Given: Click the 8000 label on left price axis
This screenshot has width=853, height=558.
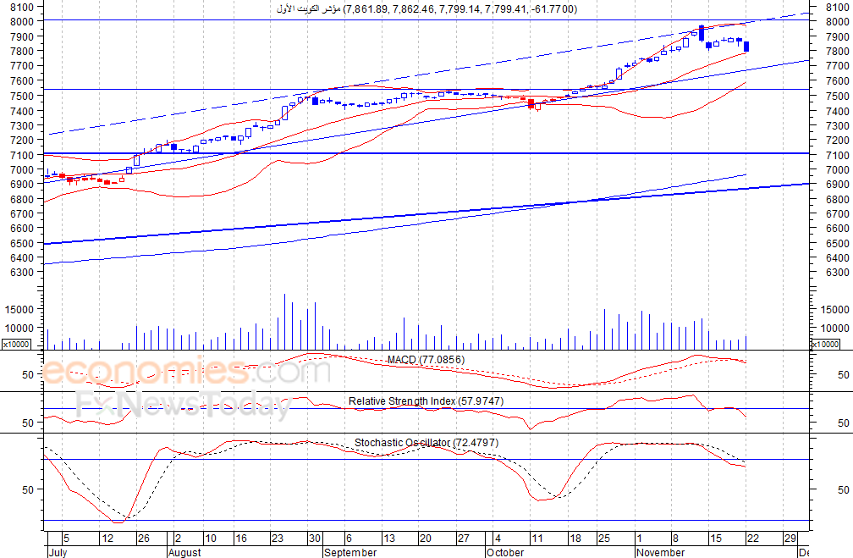Looking at the screenshot, I should [x=22, y=21].
